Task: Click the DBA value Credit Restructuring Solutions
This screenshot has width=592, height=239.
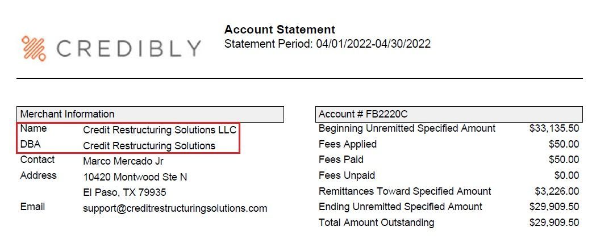Action: point(149,145)
